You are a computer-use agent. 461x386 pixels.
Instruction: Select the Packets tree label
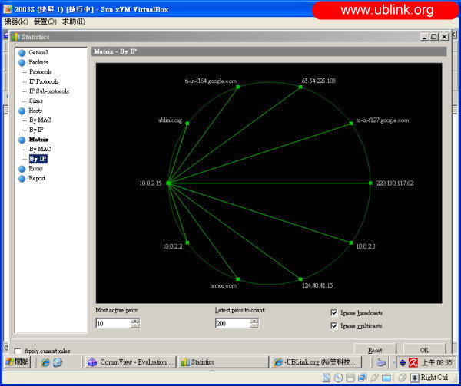click(38, 62)
